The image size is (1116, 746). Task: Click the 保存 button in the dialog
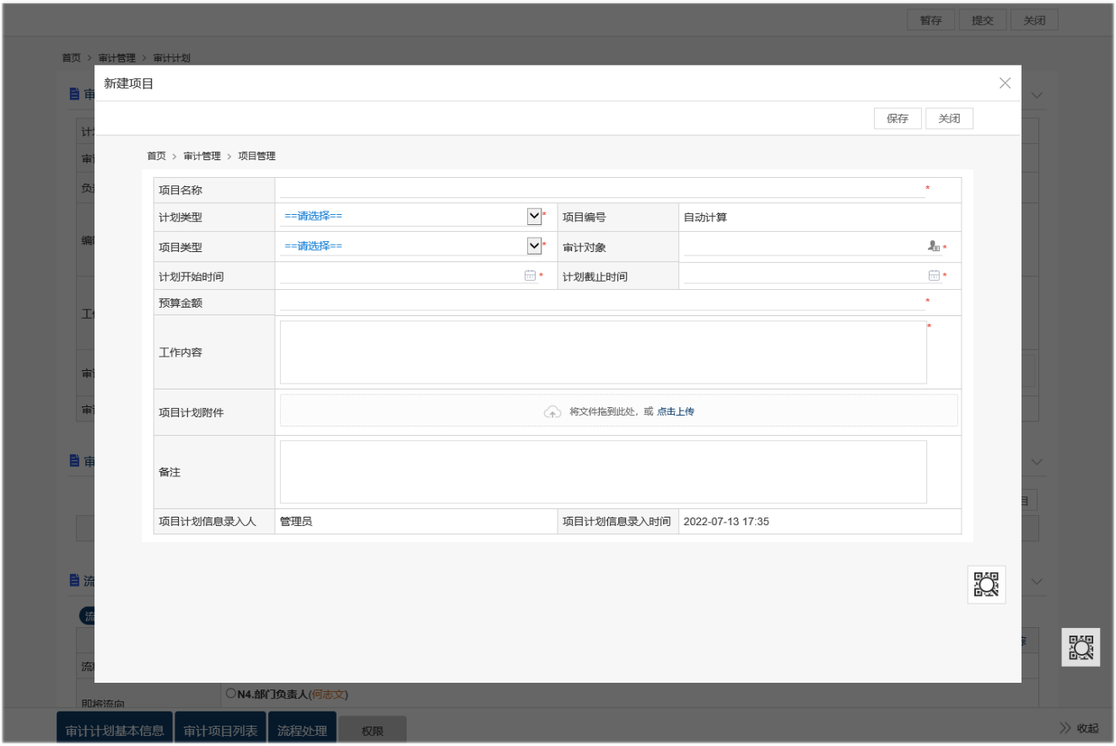point(898,119)
